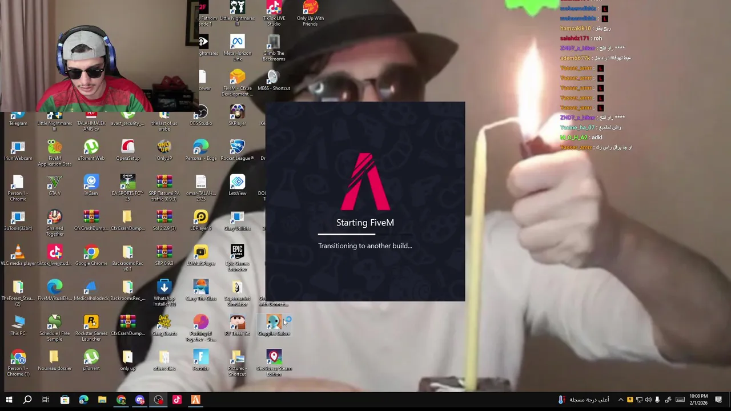This screenshot has width=731, height=411.
Task: Select the µTorrent desktop shortcut
Action: 91,360
